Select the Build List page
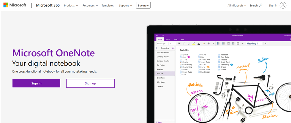The height and width of the screenshot is (123, 291). pyautogui.click(x=165, y=74)
